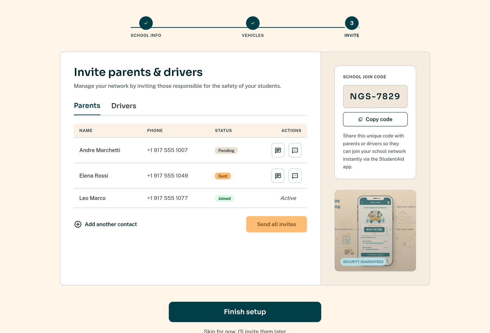The width and height of the screenshot is (490, 333).
Task: Open the phone app preview thumbnail
Action: 375,231
